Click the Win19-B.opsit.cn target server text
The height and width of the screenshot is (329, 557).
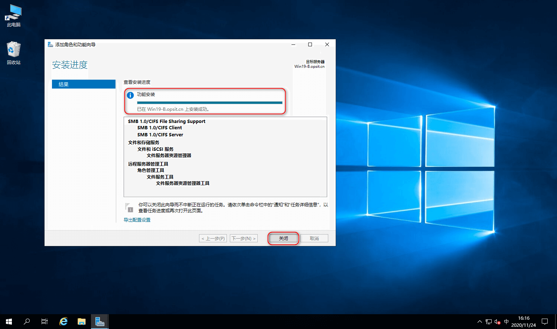coord(309,67)
